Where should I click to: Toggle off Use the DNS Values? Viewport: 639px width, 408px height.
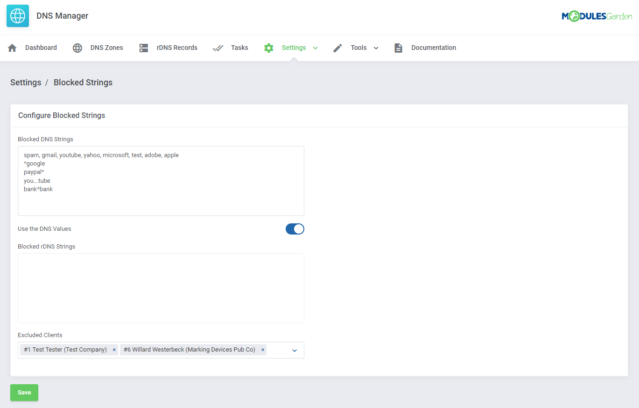tap(295, 229)
